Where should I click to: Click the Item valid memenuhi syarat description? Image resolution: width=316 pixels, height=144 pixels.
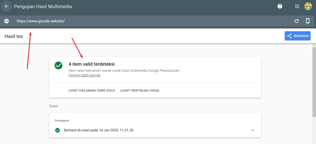click(x=124, y=70)
